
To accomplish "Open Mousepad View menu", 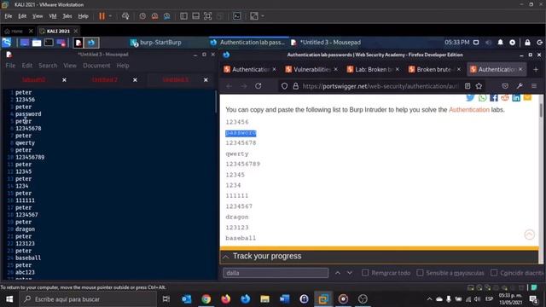I will (x=70, y=66).
